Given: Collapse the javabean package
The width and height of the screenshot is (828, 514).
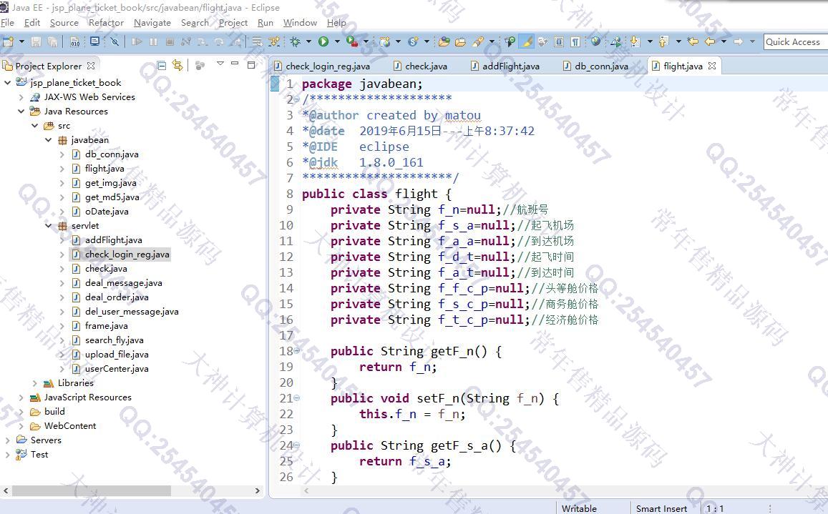Looking at the screenshot, I should point(49,140).
